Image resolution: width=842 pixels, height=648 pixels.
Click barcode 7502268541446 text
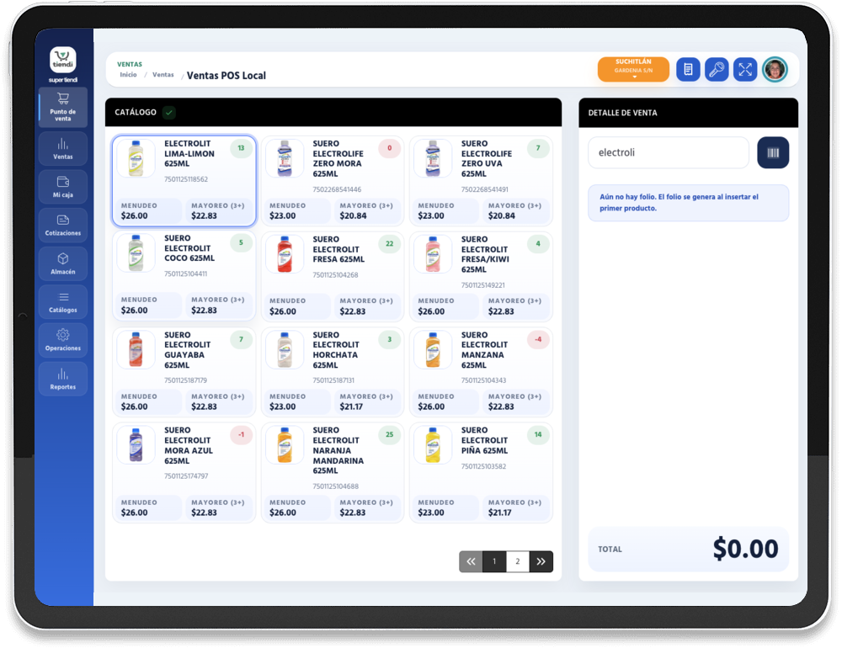pyautogui.click(x=337, y=189)
